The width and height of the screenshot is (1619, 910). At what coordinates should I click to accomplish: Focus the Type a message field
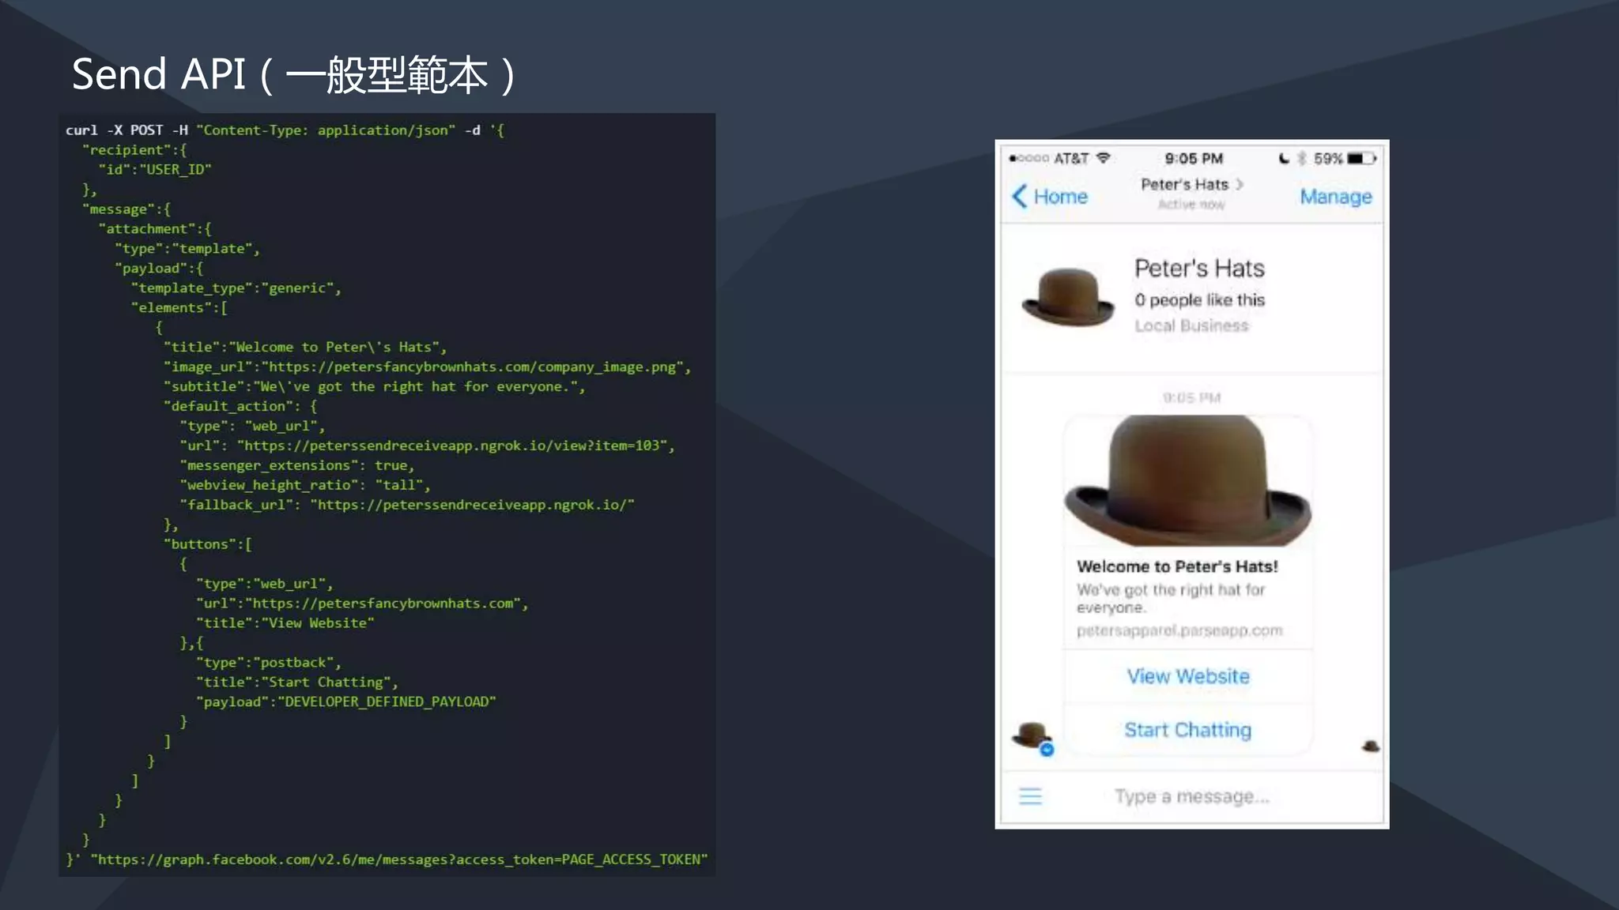coord(1191,796)
